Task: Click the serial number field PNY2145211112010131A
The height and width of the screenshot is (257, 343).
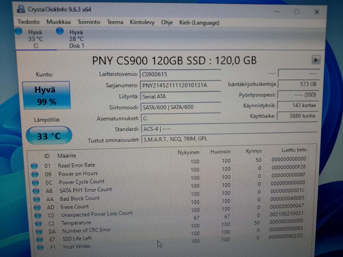Action: tap(180, 85)
